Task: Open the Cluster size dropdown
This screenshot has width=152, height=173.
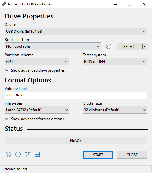Action: [x=115, y=110]
